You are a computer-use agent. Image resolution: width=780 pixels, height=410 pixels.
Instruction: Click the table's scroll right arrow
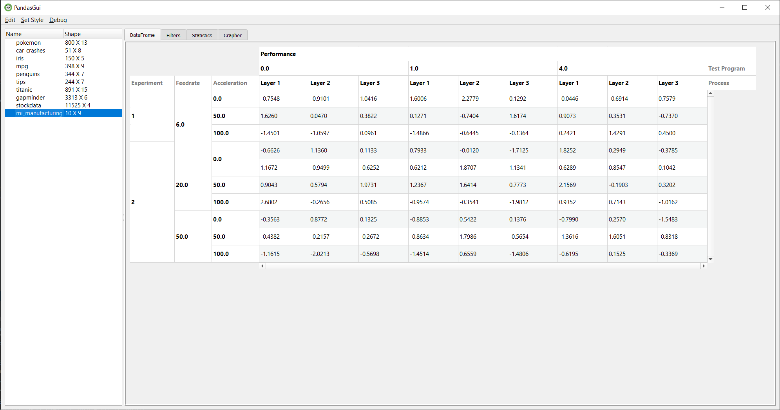[704, 266]
